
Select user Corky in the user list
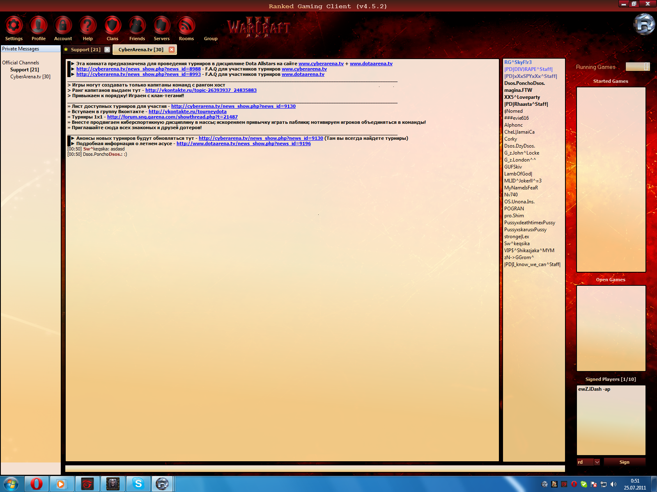tap(511, 139)
